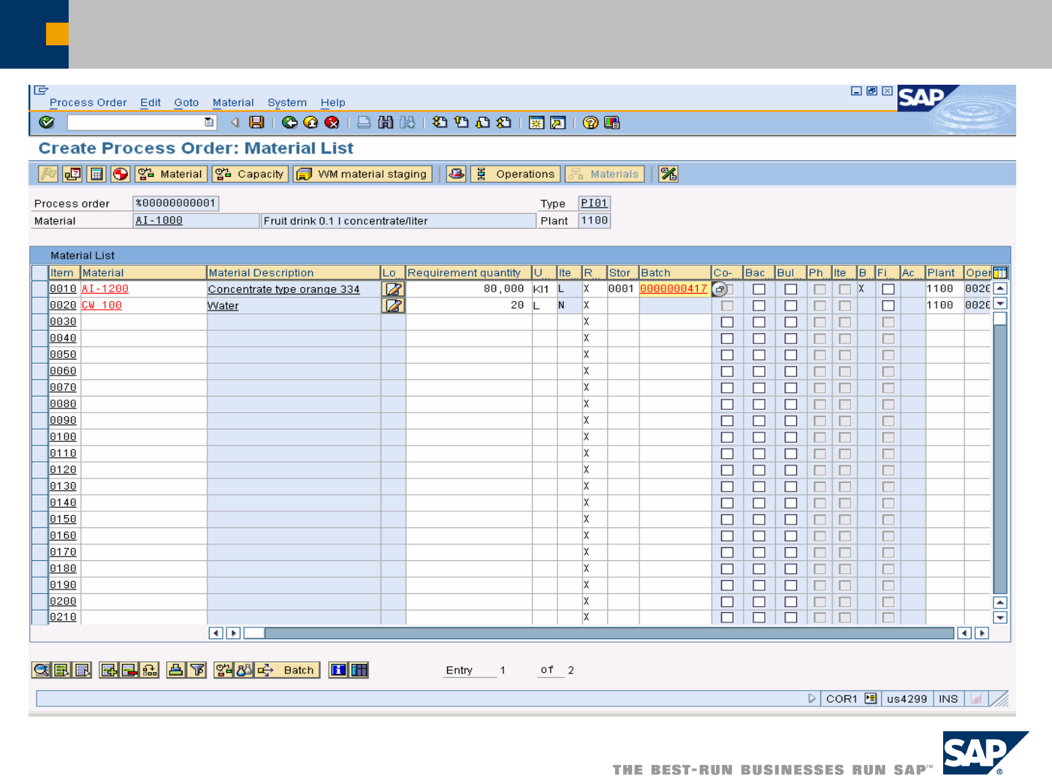Image resolution: width=1052 pixels, height=778 pixels.
Task: Click the green checkmark Enter icon
Action: (x=47, y=123)
